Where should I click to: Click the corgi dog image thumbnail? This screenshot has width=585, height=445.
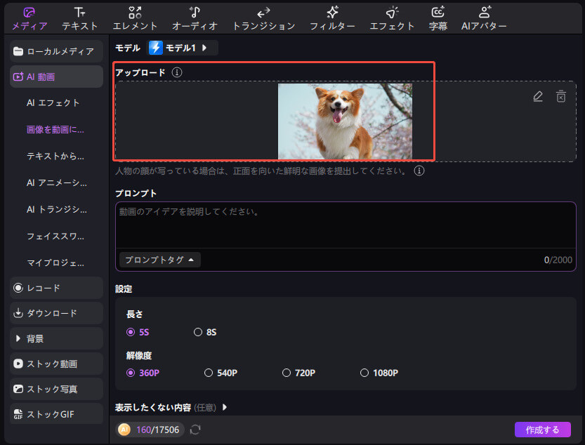pyautogui.click(x=345, y=121)
